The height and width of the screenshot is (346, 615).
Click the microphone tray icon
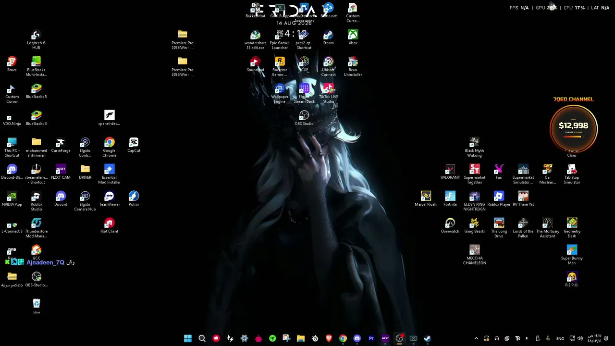[548, 338]
